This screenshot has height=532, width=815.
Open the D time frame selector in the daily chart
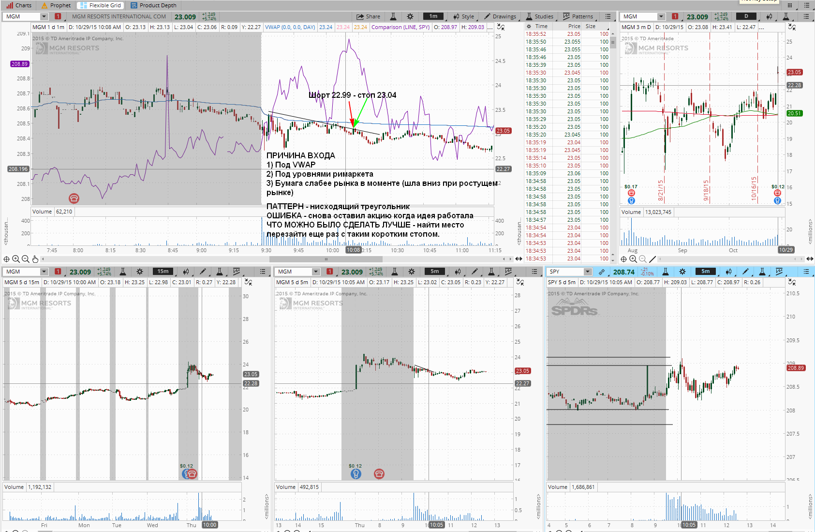point(746,16)
